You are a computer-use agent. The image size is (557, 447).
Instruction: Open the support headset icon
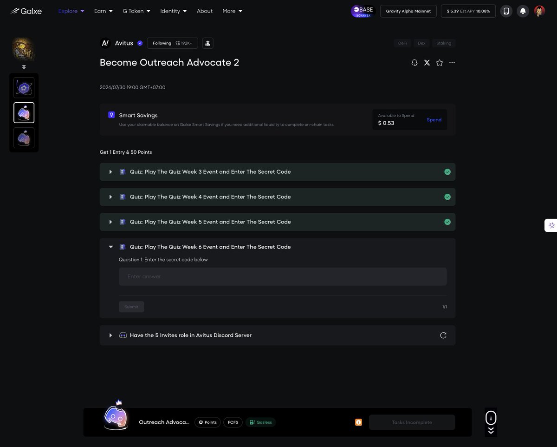pyautogui.click(x=415, y=63)
